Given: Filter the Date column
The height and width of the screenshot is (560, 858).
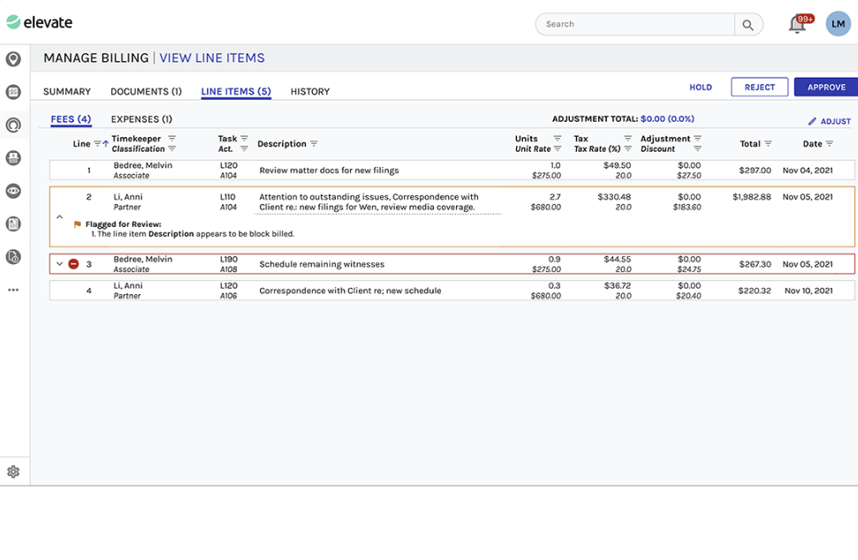Looking at the screenshot, I should coord(830,144).
